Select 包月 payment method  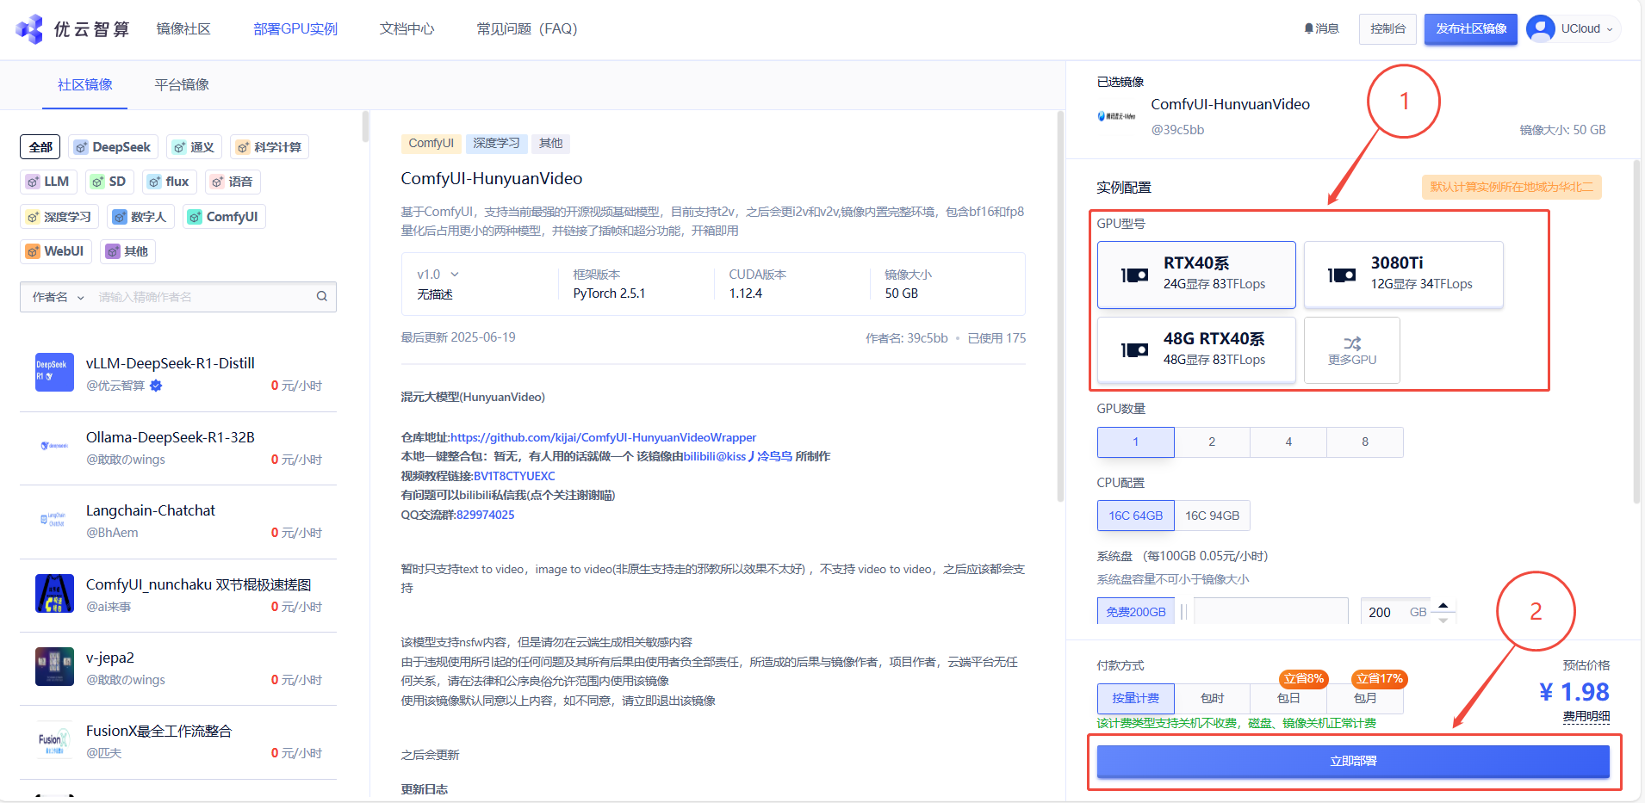point(1365,698)
